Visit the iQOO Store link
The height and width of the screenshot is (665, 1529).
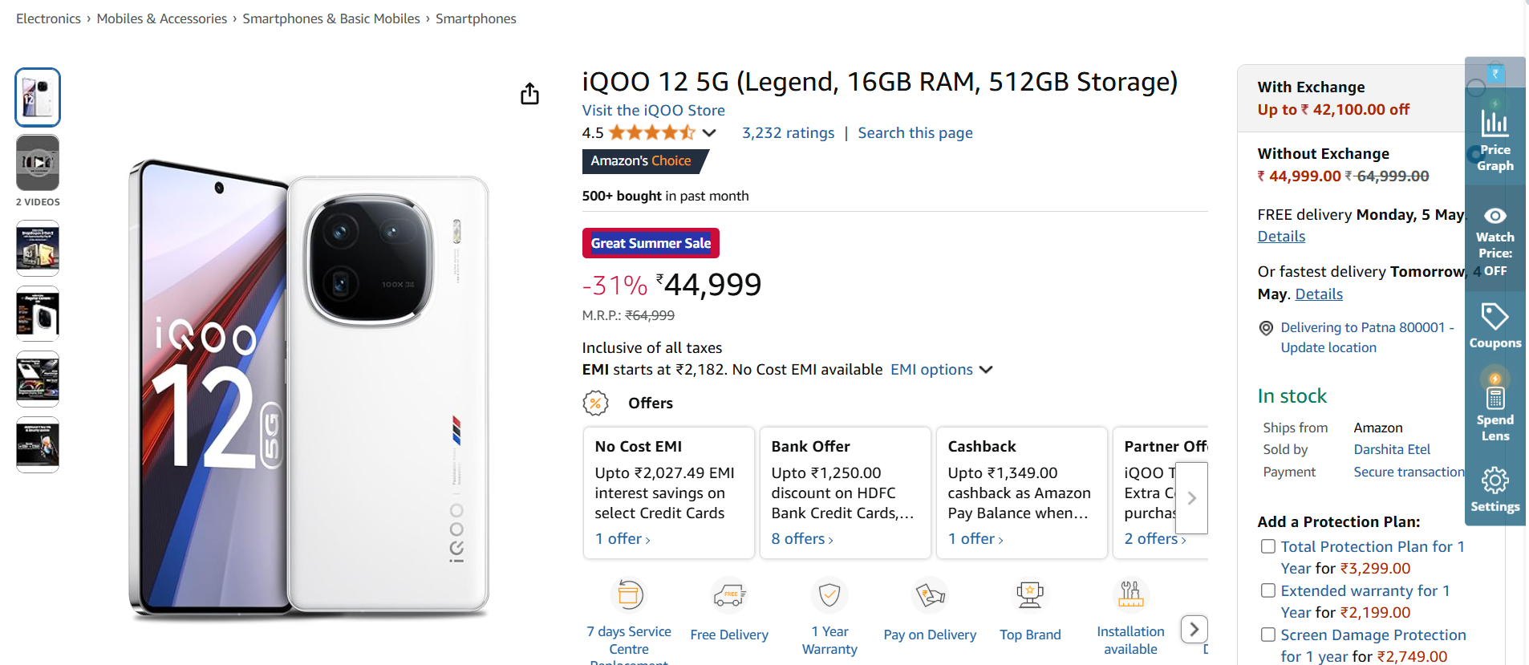(x=653, y=111)
